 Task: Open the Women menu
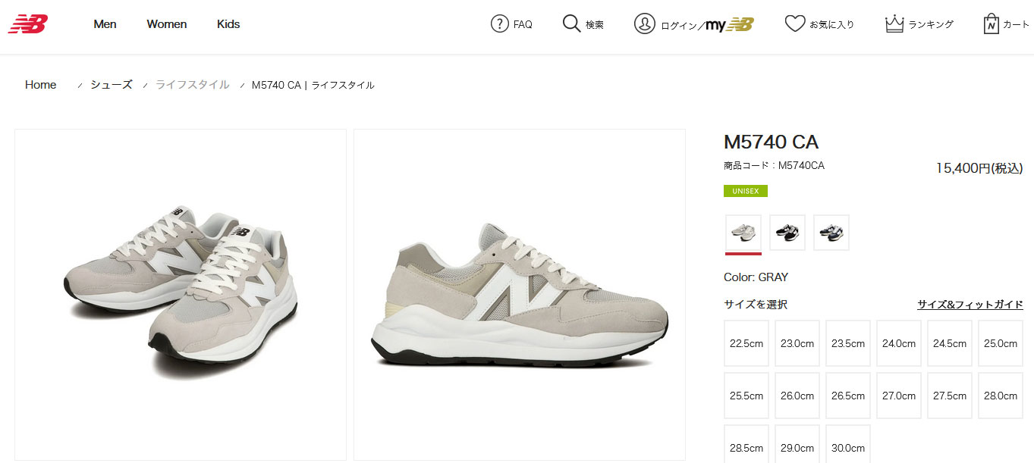(x=167, y=24)
